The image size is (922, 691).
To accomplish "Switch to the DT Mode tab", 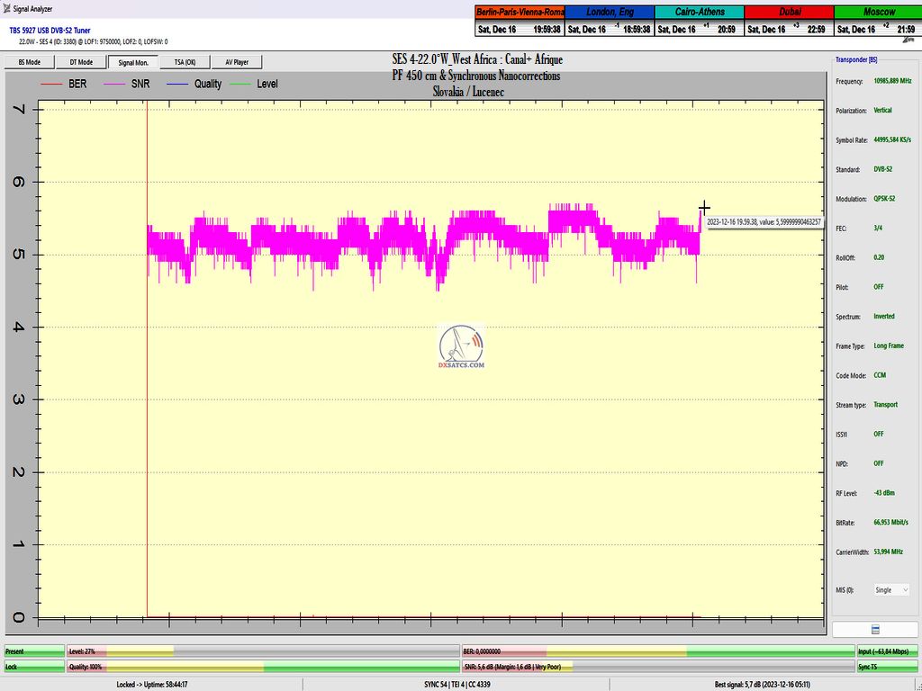I will (80, 62).
